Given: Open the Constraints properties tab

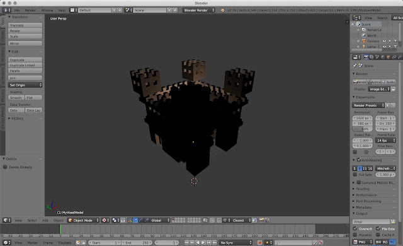Looking at the screenshot, I should pyautogui.click(x=394, y=57).
